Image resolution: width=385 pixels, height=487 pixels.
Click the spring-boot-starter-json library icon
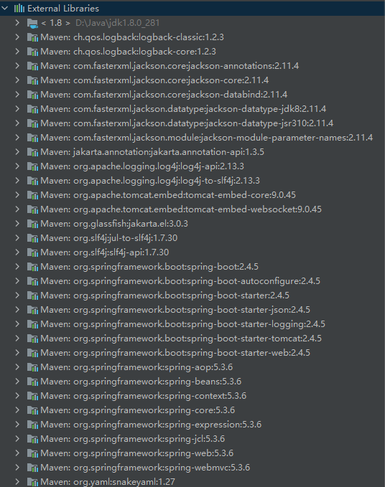(32, 310)
